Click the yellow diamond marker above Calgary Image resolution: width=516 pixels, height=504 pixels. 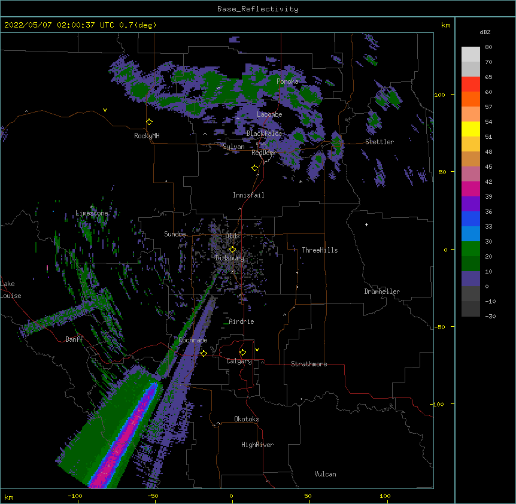(x=242, y=353)
